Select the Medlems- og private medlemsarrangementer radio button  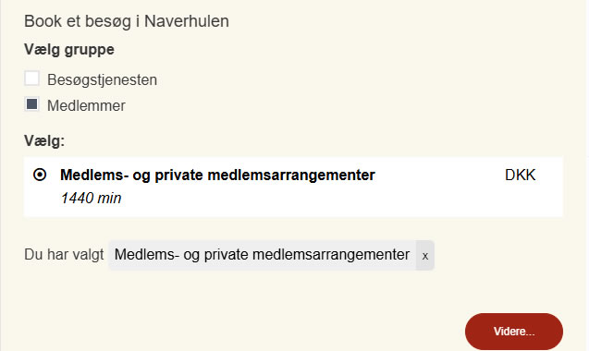pos(40,175)
